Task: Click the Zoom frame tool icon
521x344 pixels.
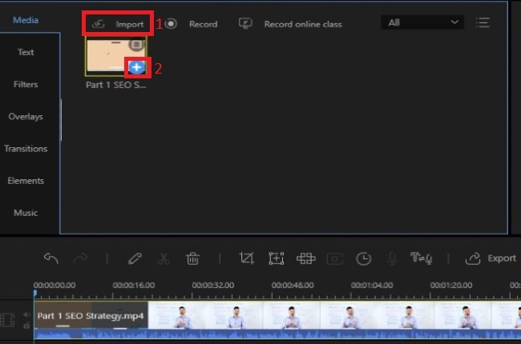Action: pos(276,258)
